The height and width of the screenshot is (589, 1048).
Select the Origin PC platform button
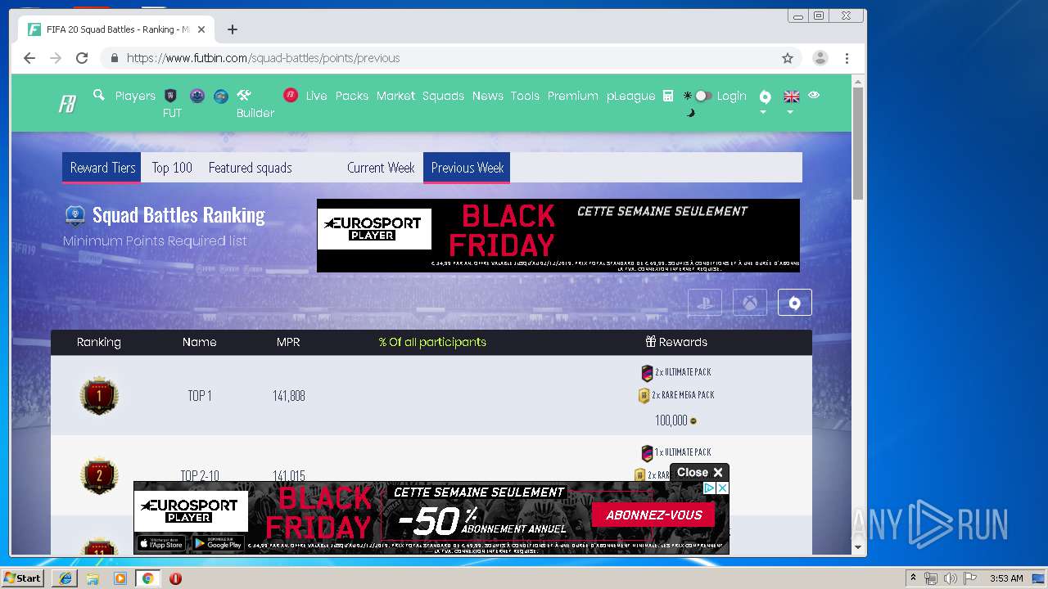[794, 303]
